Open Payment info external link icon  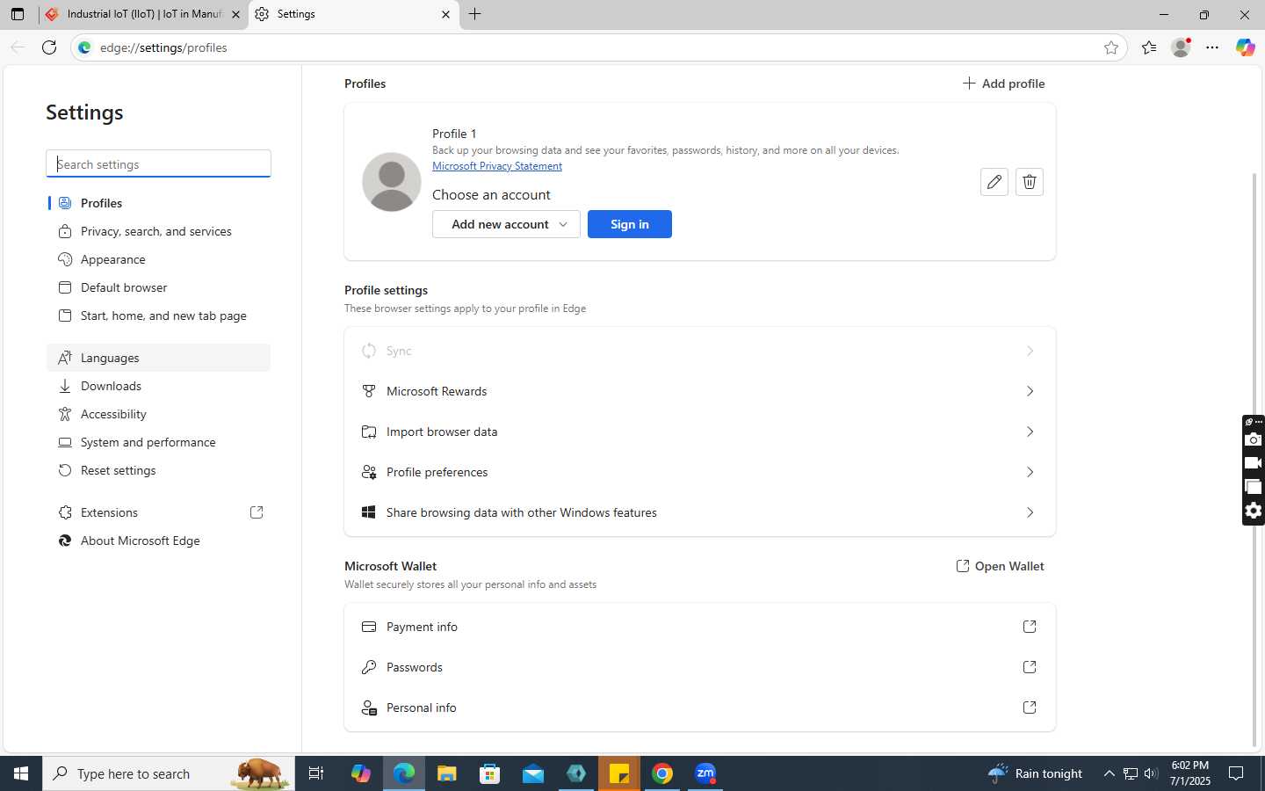click(x=1030, y=627)
